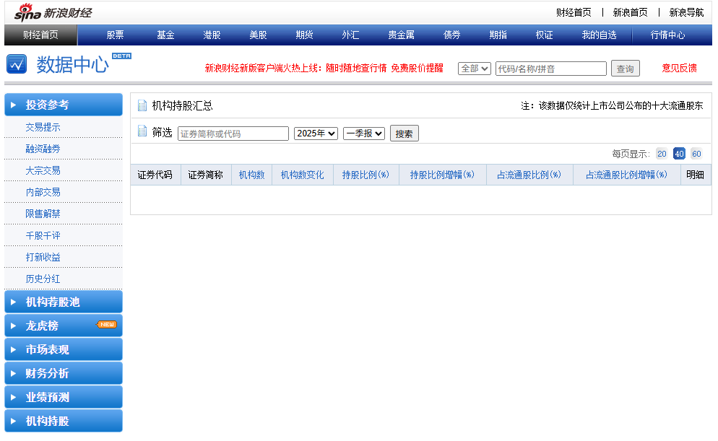Screen dimensions: 718x441
Task: Open the 贵金属 navigation tab
Action: pyautogui.click(x=401, y=35)
